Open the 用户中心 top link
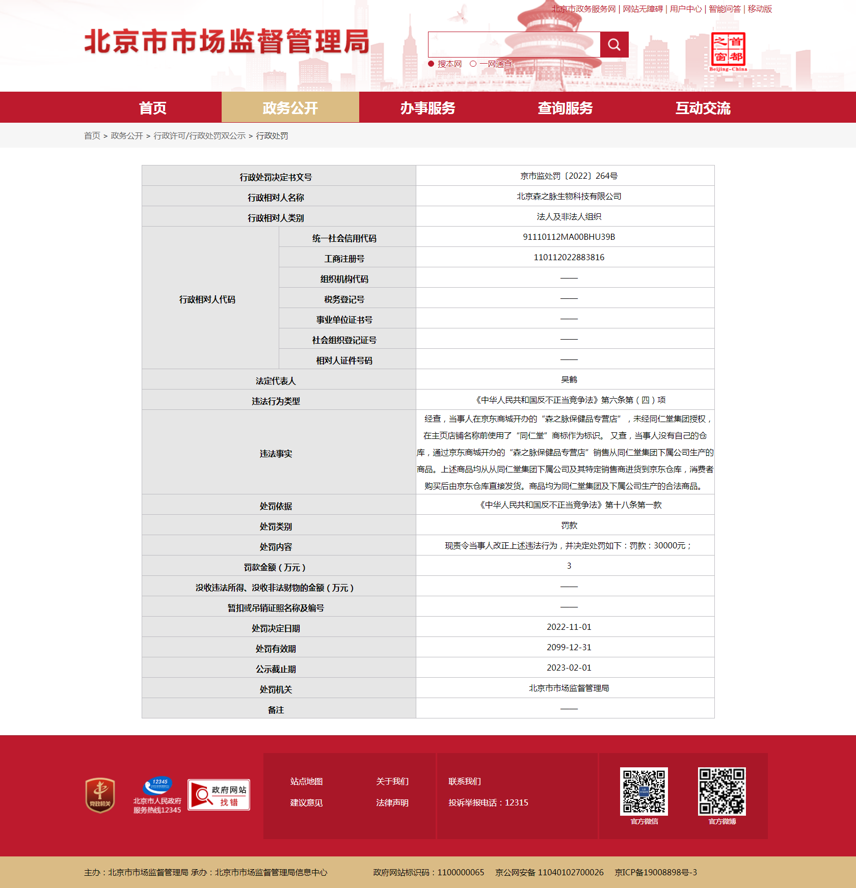This screenshot has width=856, height=888. pos(686,9)
